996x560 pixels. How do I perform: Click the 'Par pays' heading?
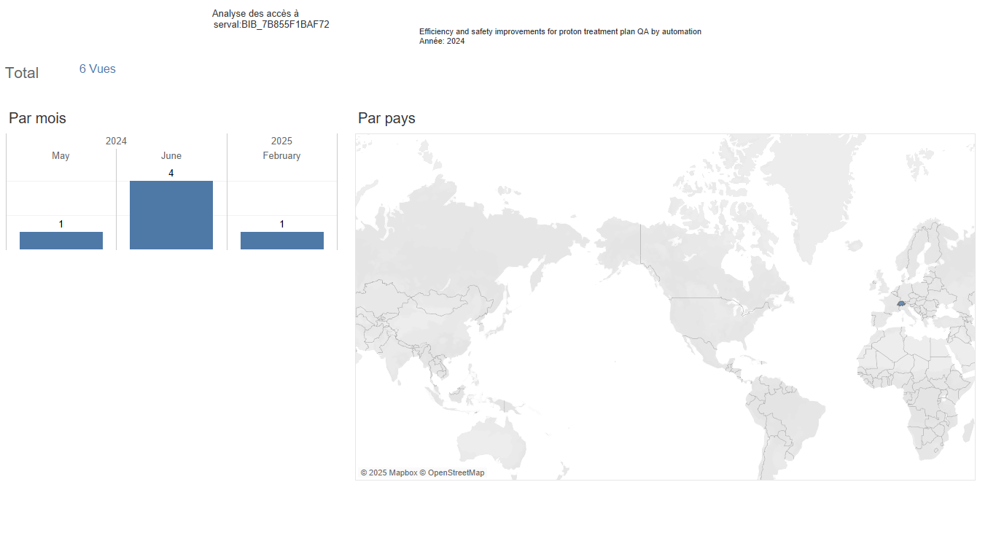[x=386, y=118]
